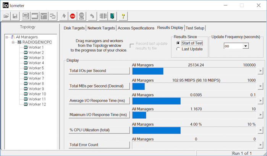Reset workers undo arrow icon
The width and height of the screenshot is (267, 156).
tap(92, 16)
